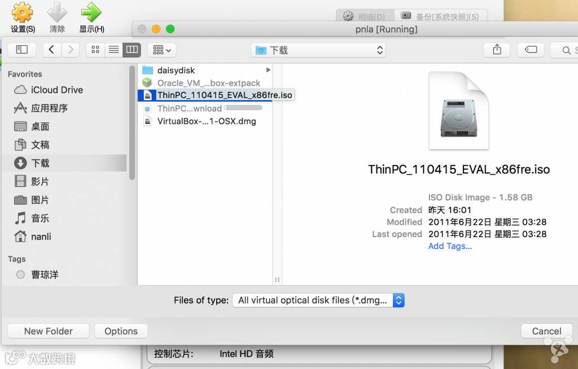Click the sidebar scrollbar
Screen dimensions: 578x369
coord(132,123)
